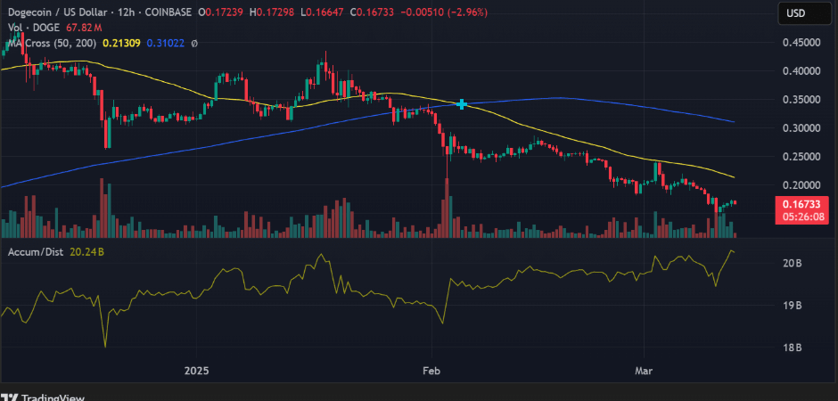838x401 pixels.
Task: Click the 19 B axis label
Action: 792,306
